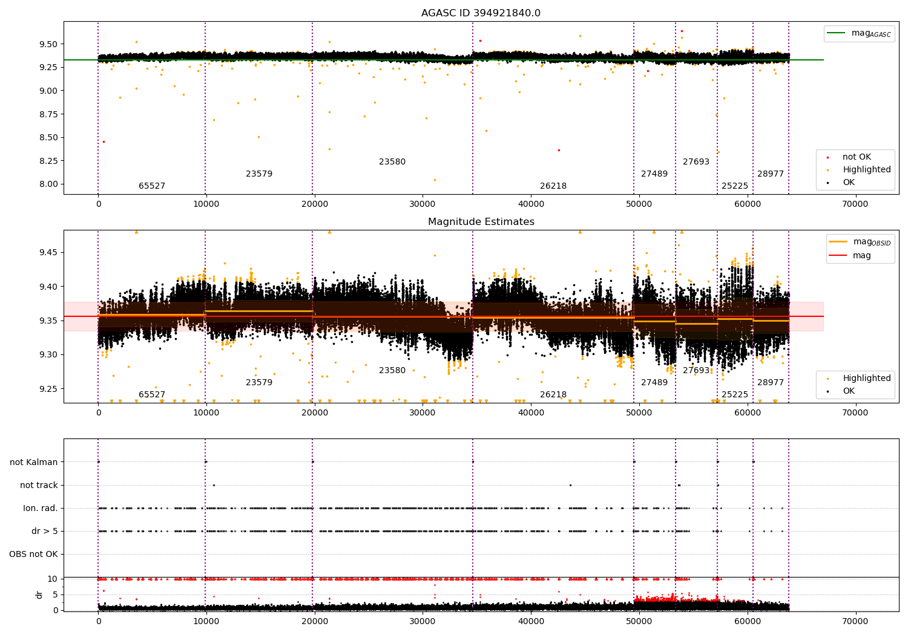Click OBSID label 23579 in the top plot
The image size is (908, 635).
tap(259, 174)
